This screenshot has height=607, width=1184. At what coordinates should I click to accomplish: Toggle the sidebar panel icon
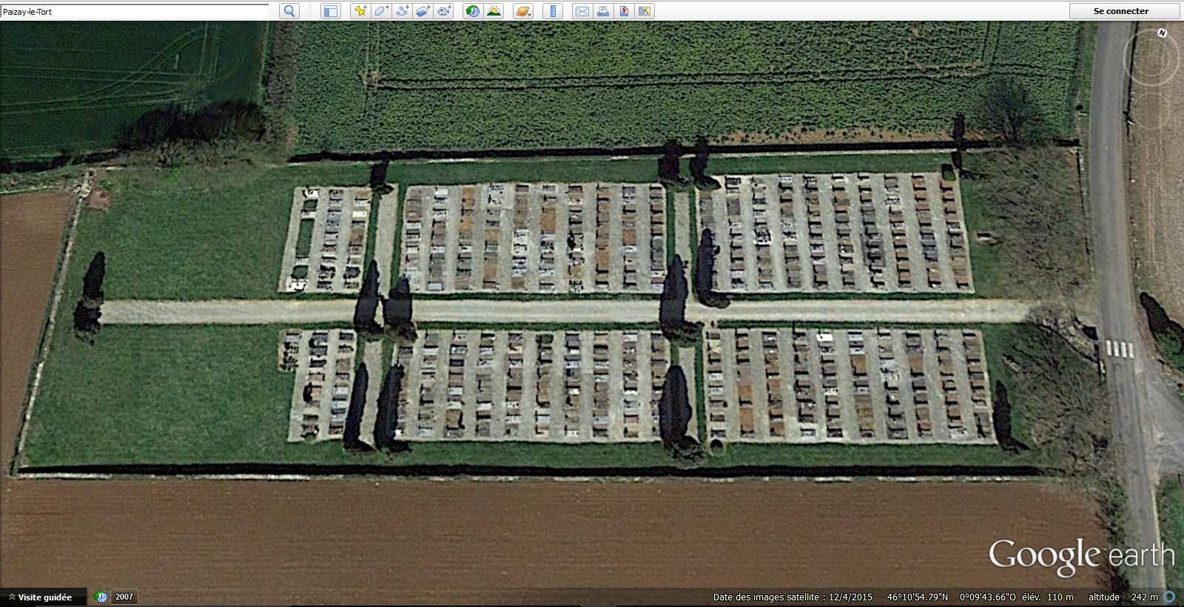(331, 11)
